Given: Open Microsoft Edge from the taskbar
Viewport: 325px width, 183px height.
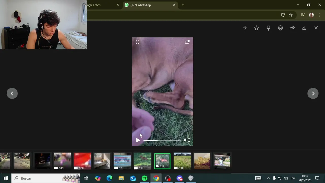Looking at the screenshot, I should (109, 178).
